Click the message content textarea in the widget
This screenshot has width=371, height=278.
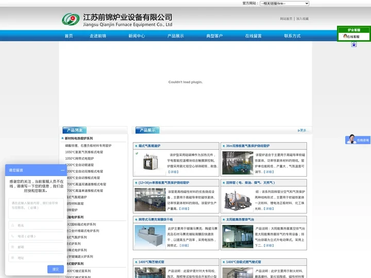(36, 208)
